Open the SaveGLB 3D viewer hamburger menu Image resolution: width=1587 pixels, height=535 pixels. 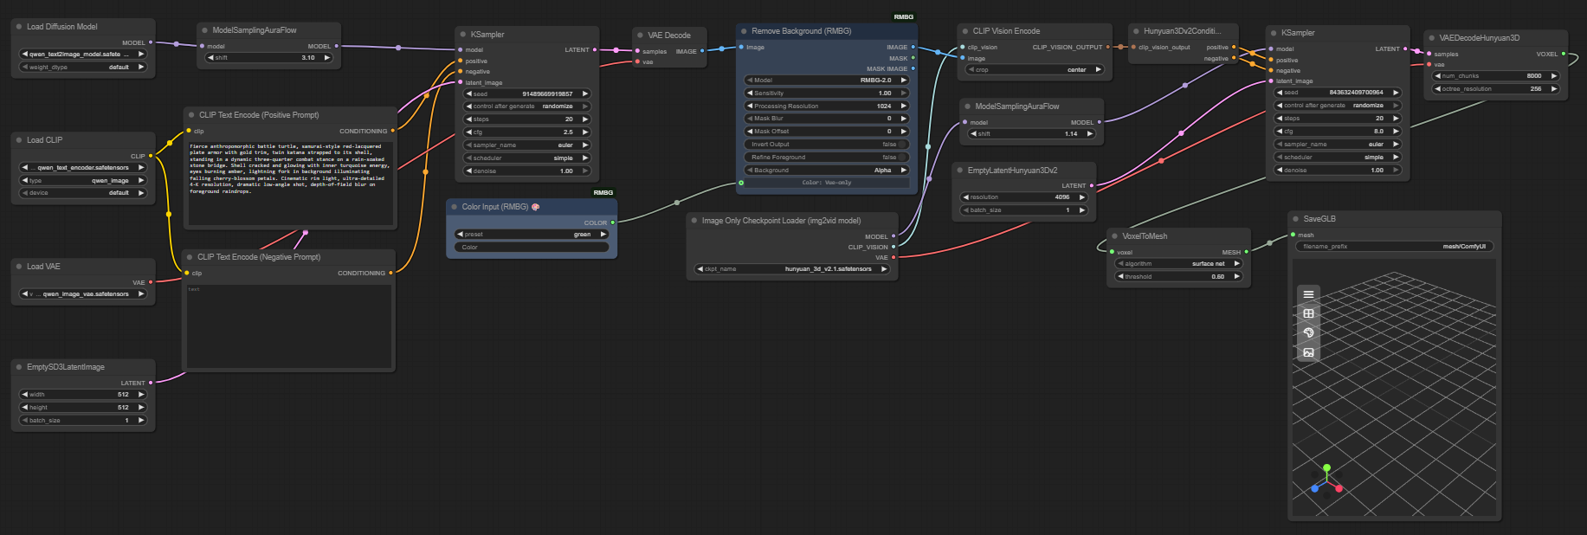tap(1308, 294)
